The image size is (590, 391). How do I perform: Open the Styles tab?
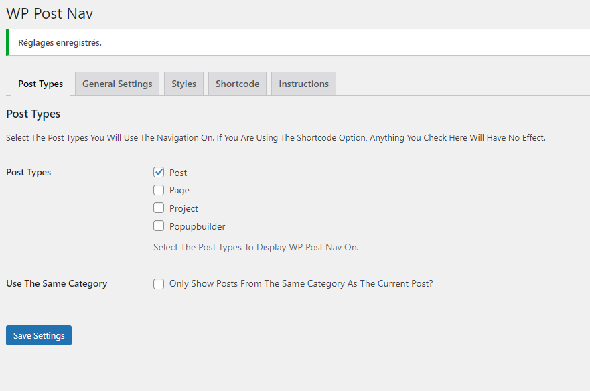click(x=183, y=84)
